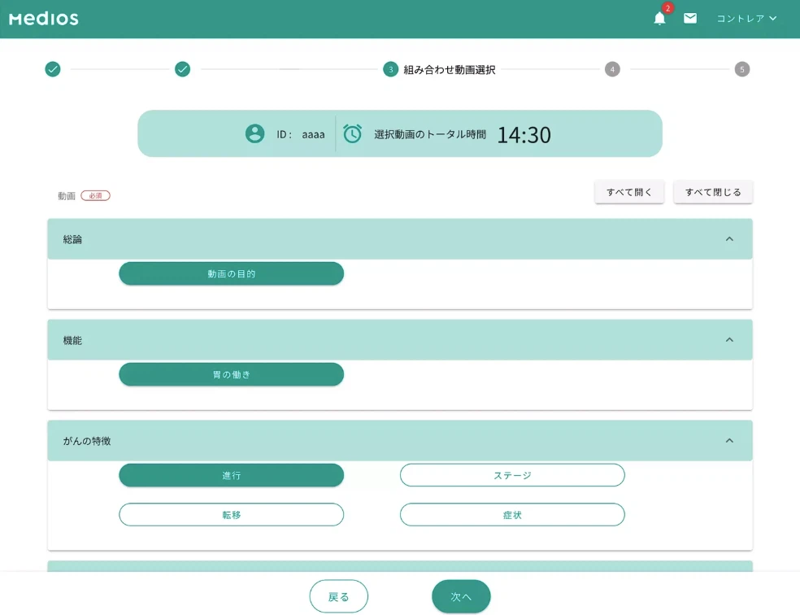Select the ステージ video toggle
The height and width of the screenshot is (615, 800).
tap(512, 475)
